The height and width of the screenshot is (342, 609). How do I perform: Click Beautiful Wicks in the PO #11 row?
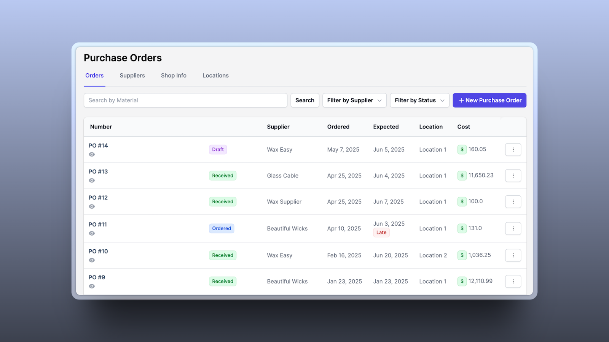point(287,228)
